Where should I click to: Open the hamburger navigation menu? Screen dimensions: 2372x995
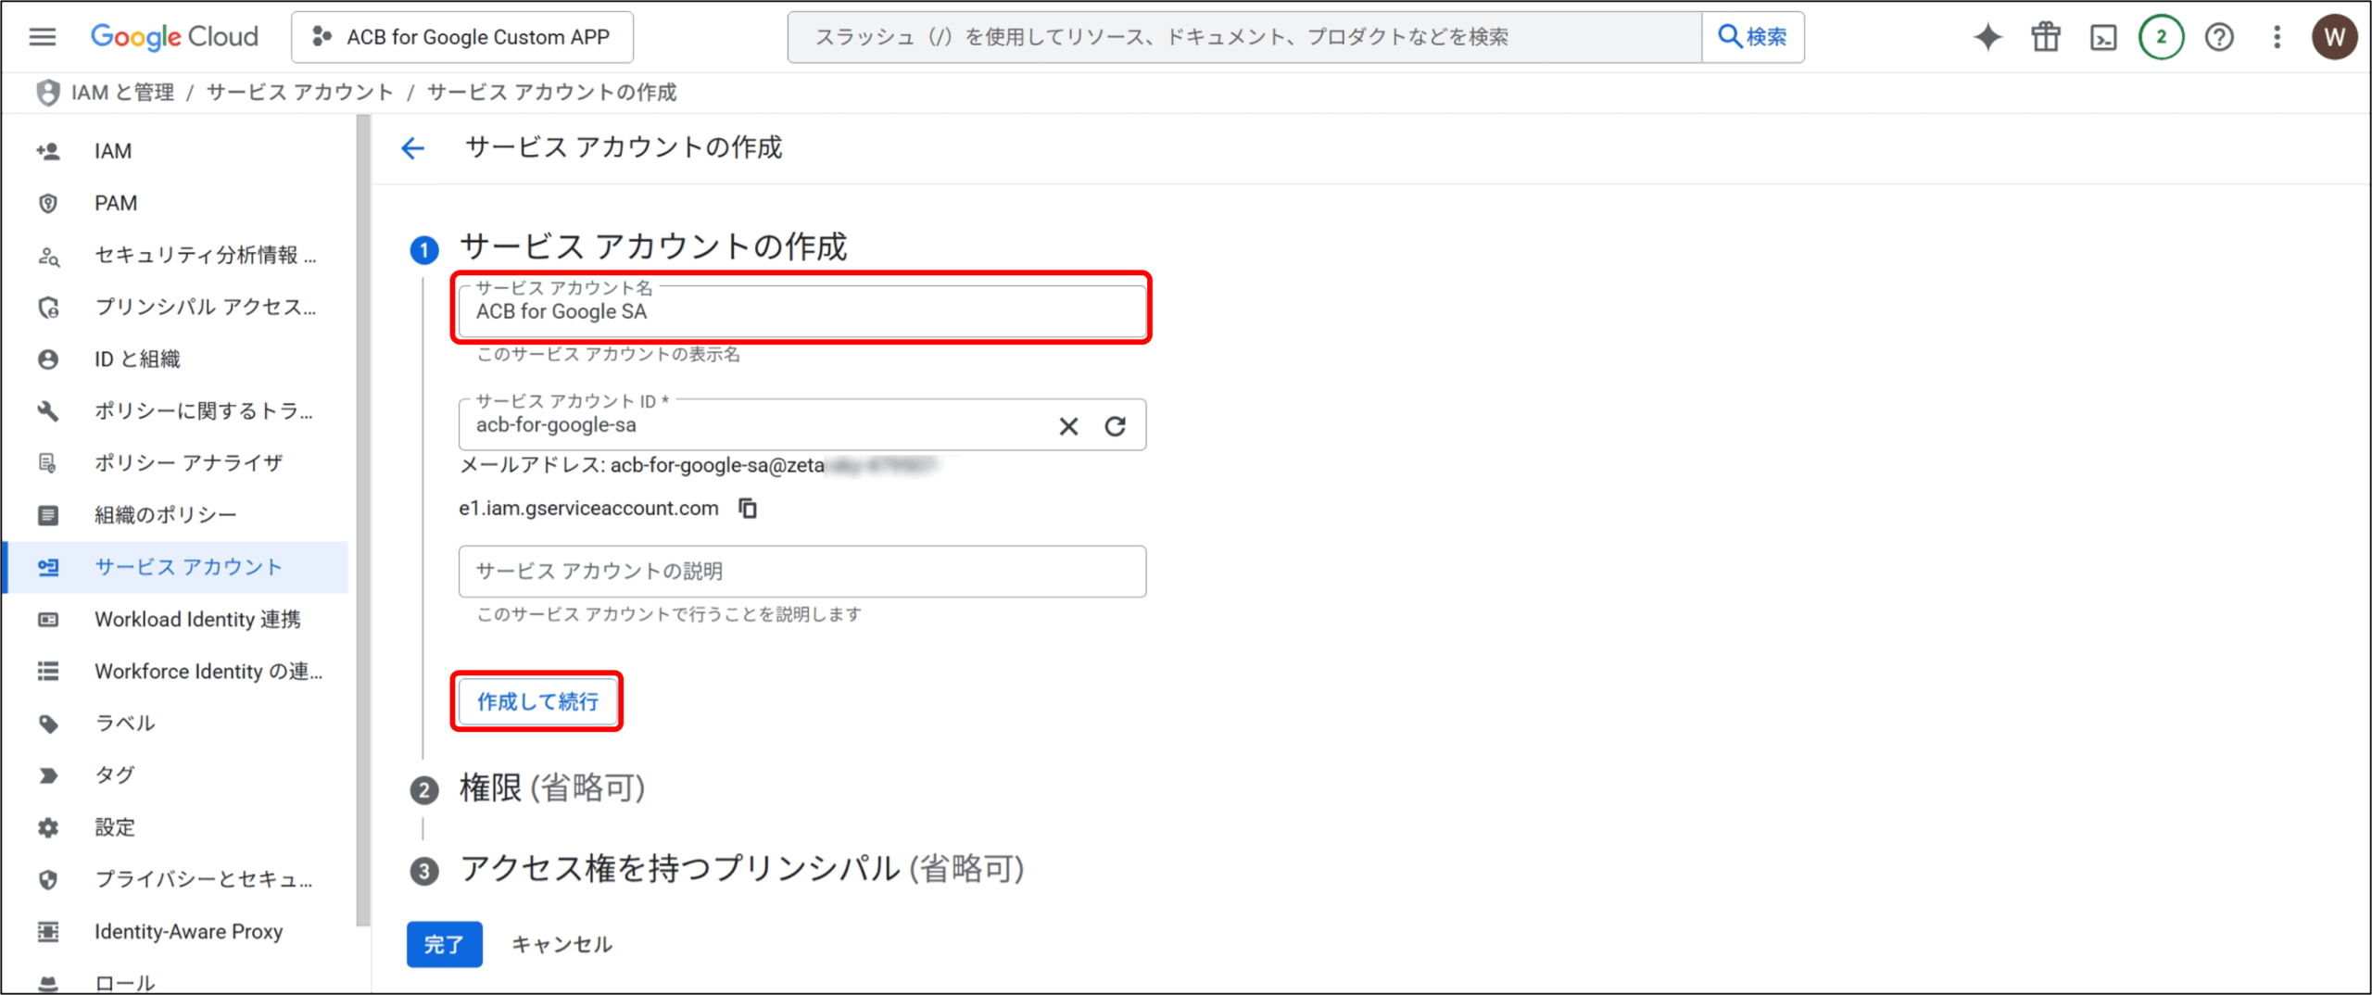click(43, 37)
